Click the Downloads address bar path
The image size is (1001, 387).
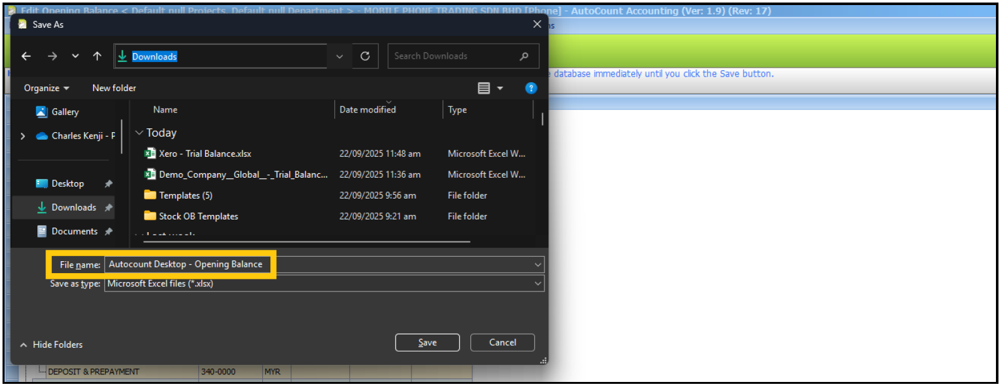pyautogui.click(x=154, y=56)
